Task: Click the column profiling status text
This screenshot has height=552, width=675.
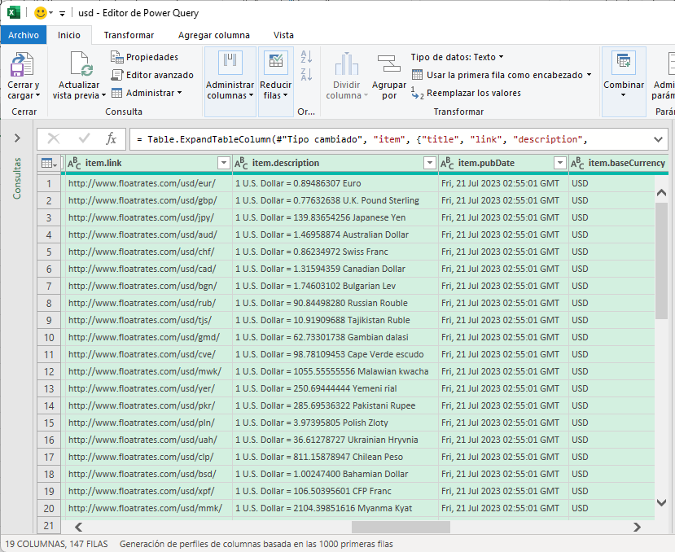Action: coord(256,544)
